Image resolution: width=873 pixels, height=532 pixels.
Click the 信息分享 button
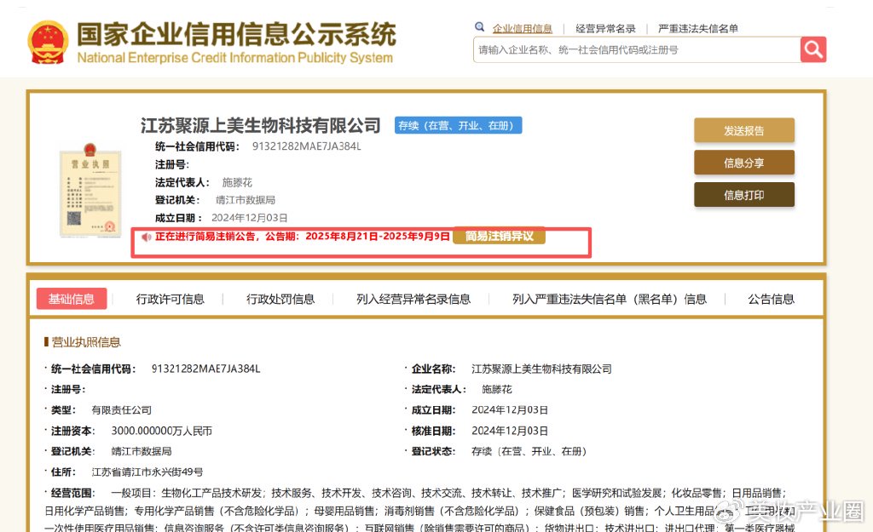point(743,163)
